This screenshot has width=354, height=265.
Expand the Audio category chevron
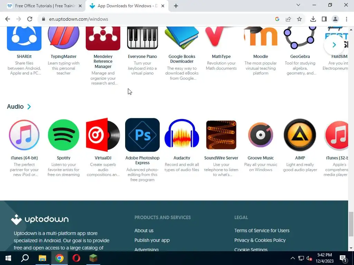[x=29, y=107]
